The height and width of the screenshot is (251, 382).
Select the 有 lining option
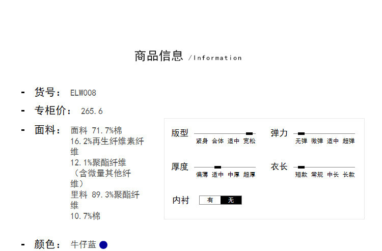point(210,201)
